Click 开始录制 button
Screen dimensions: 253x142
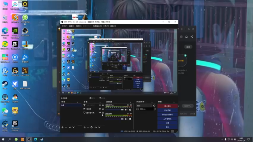click(168, 110)
